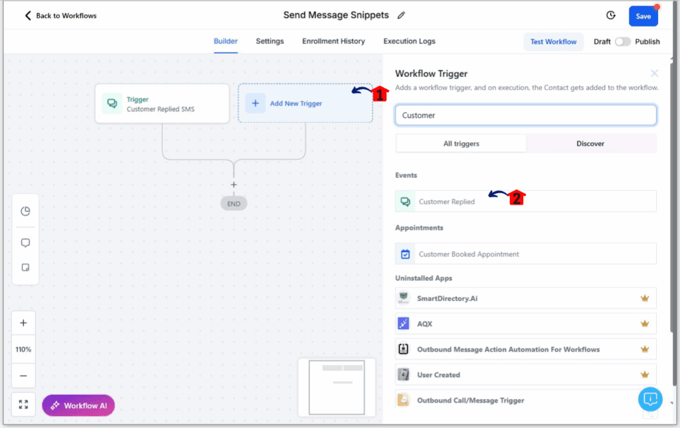
Task: Select the SmartDirectory.Ai app
Action: pos(526,298)
